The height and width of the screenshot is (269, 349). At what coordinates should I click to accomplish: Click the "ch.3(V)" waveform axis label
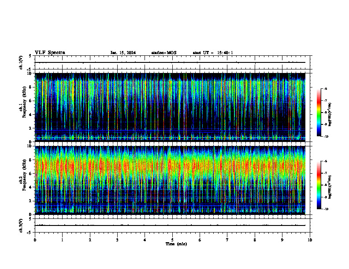pyautogui.click(x=21, y=225)
